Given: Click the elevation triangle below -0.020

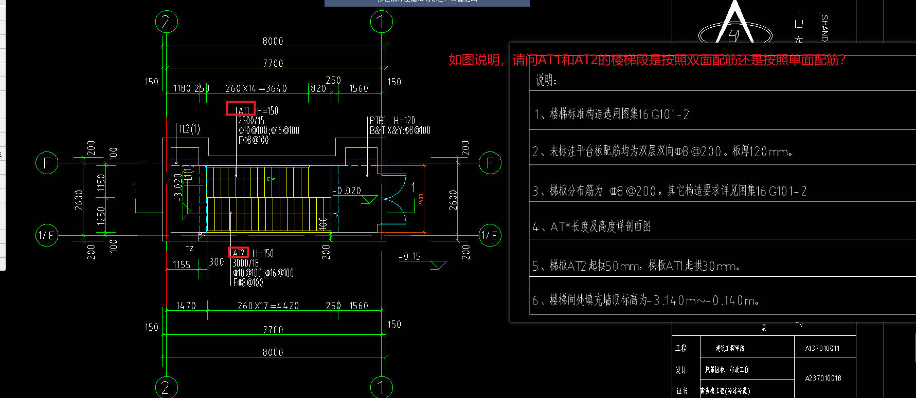Looking at the screenshot, I should pyautogui.click(x=369, y=200).
